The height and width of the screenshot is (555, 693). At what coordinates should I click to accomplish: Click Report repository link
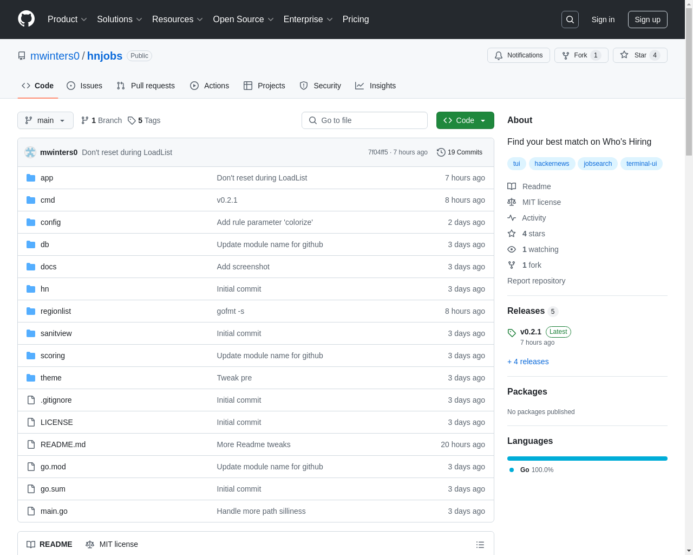coord(536,281)
